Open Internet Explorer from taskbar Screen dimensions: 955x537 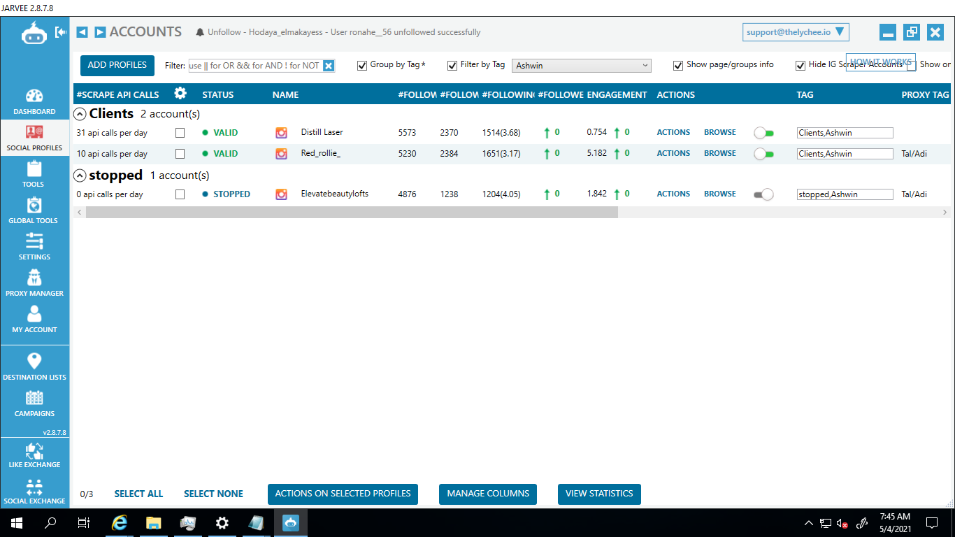(x=120, y=522)
